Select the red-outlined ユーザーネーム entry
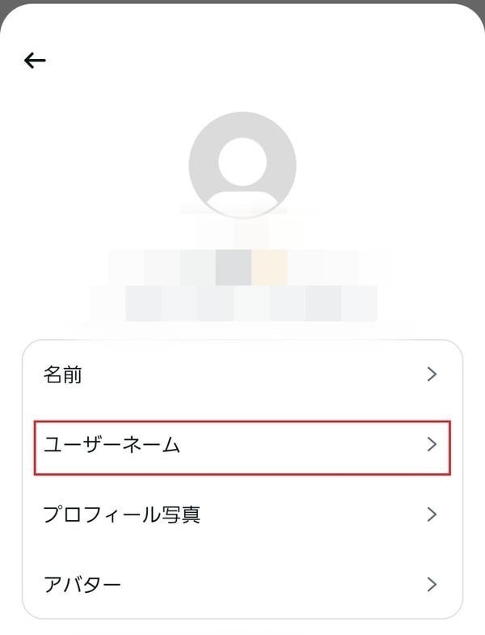Screen dimensions: 485x635 pyautogui.click(x=242, y=447)
